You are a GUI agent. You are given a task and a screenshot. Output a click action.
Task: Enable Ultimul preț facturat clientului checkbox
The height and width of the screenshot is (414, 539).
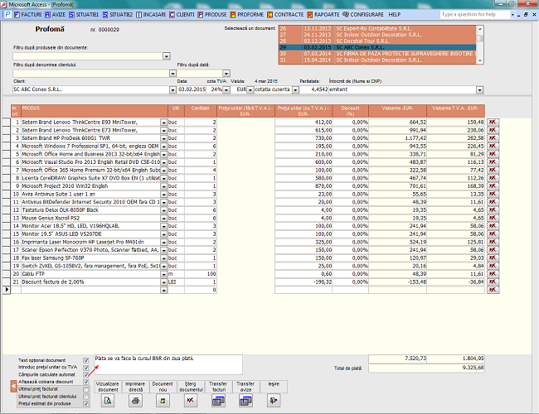point(86,397)
